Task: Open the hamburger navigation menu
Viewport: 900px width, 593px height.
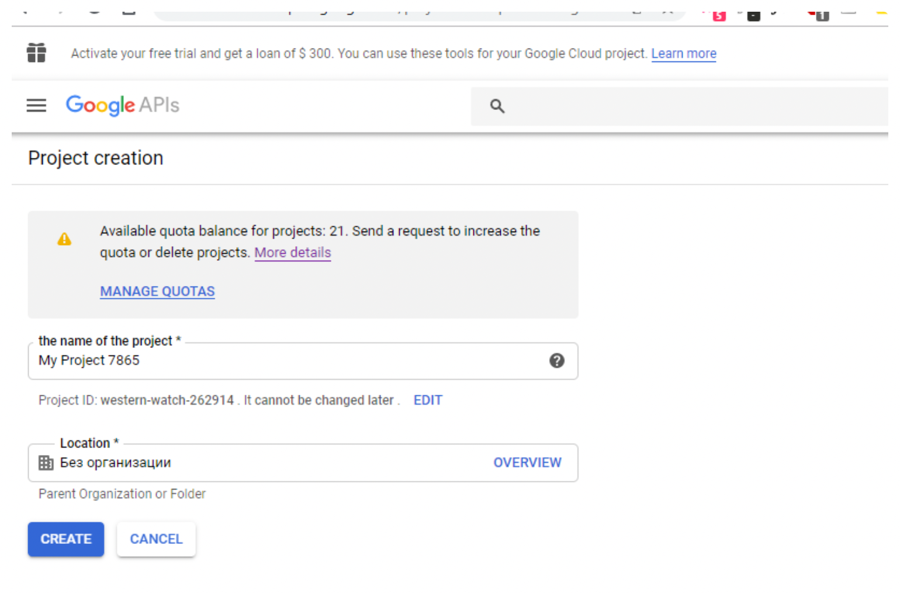Action: pyautogui.click(x=36, y=105)
